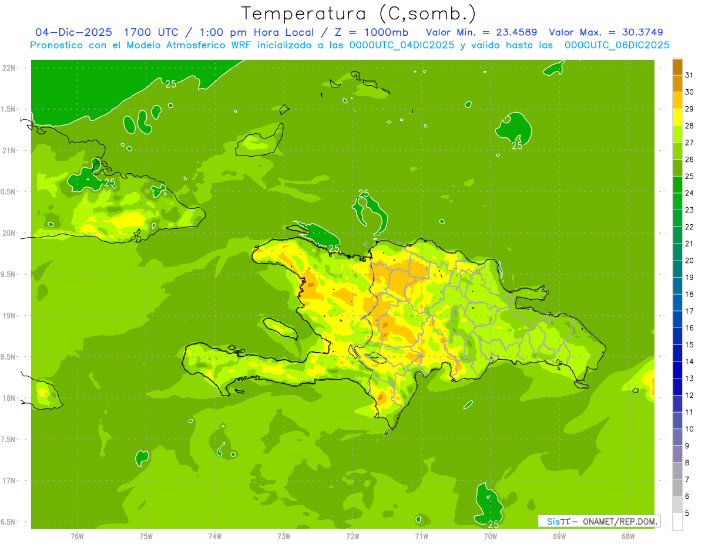Click the legend value '18'
Viewport: 705px width, 544px height.
[689, 294]
